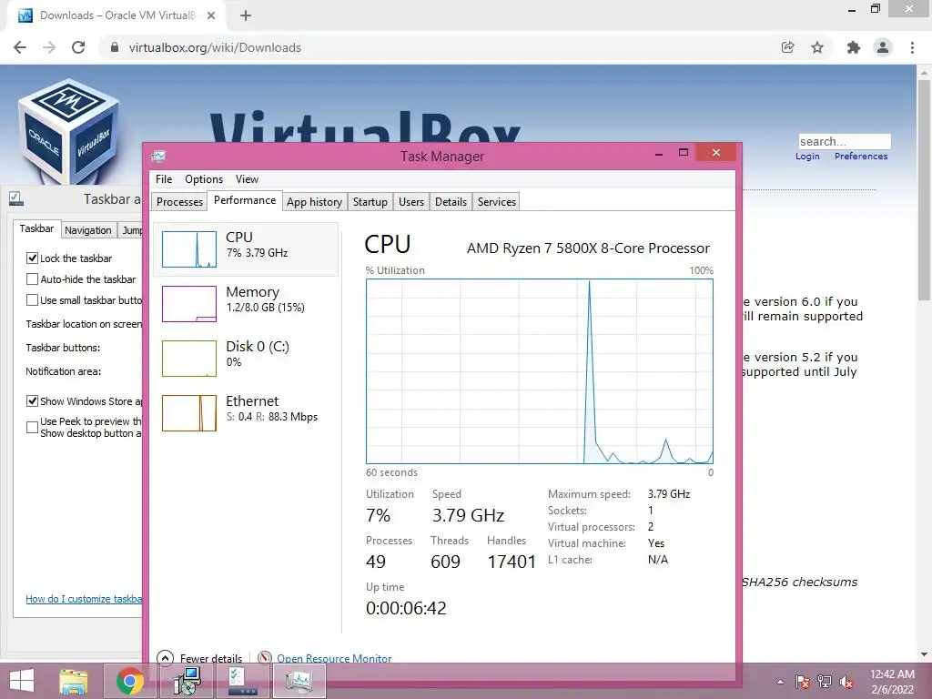Click the Taskbar properties taskbar icon
The height and width of the screenshot is (699, 932).
pyautogui.click(x=242, y=681)
